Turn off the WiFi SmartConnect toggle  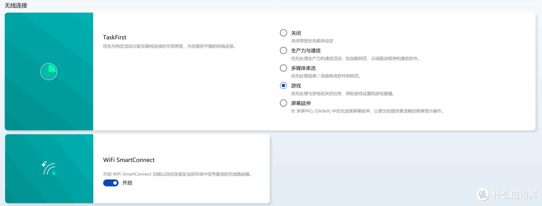[x=110, y=183]
